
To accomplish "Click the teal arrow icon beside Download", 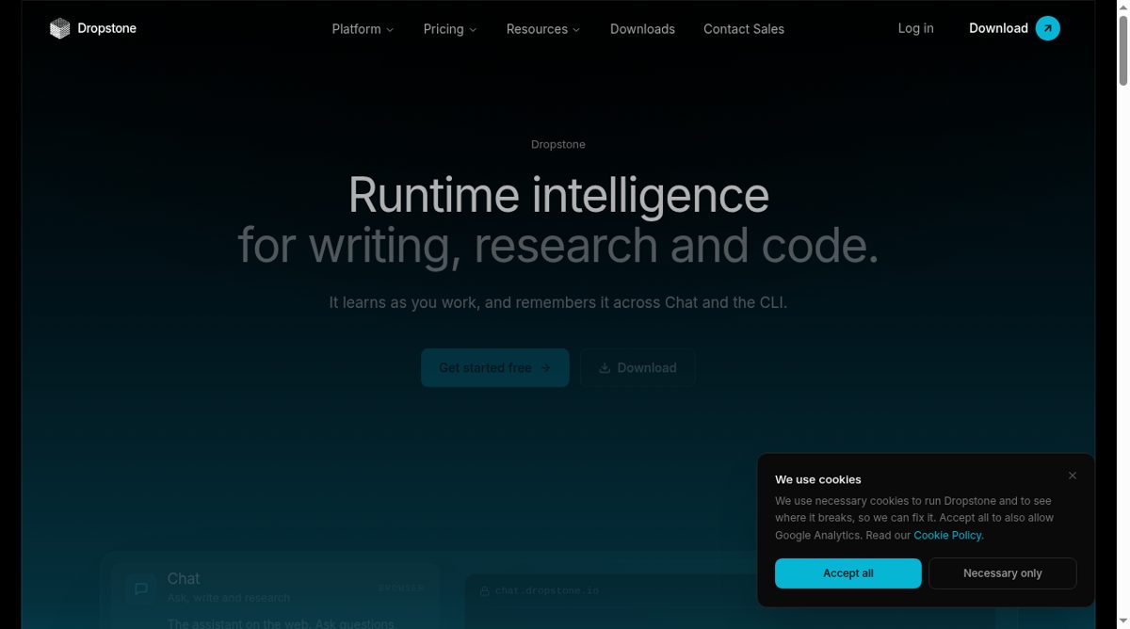I will coord(1048,28).
